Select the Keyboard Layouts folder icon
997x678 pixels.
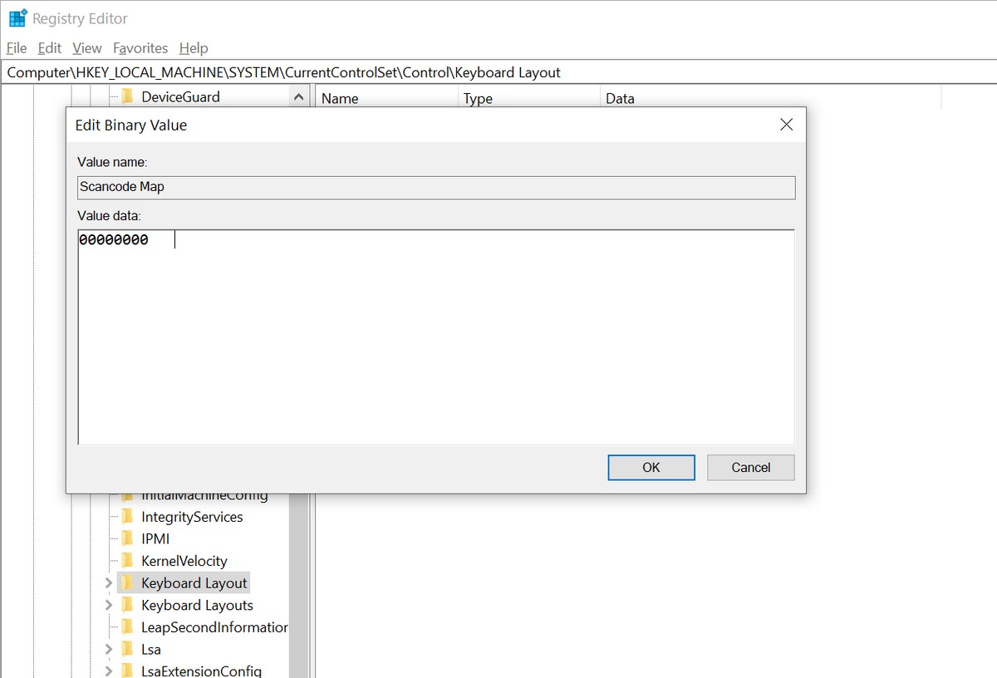pyautogui.click(x=127, y=605)
